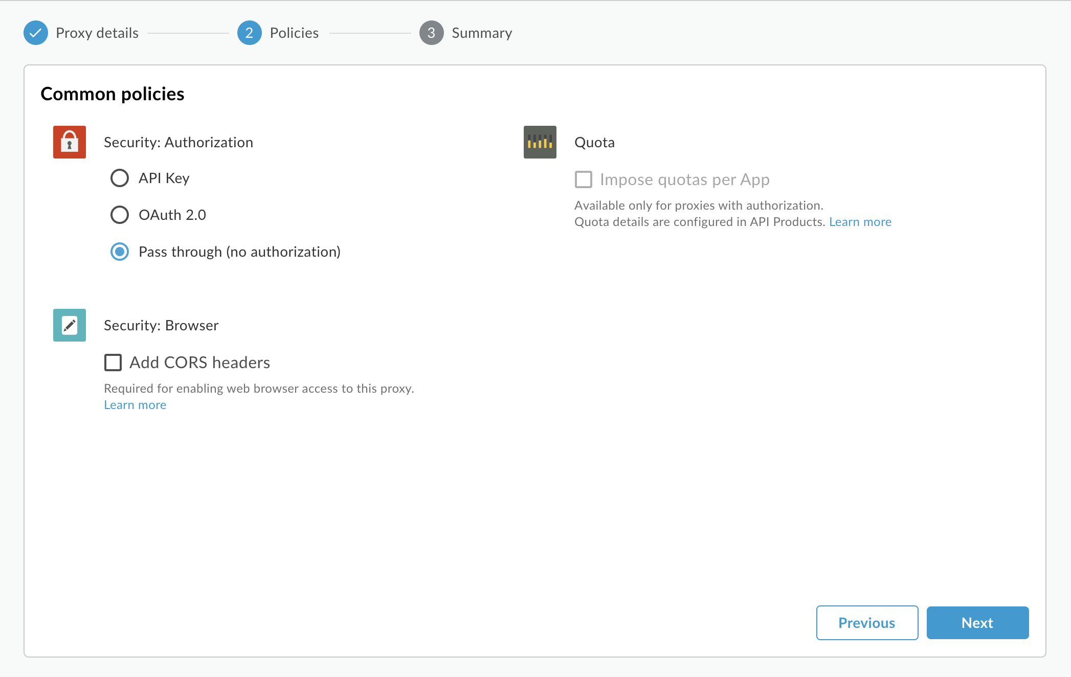Enable Impose quotas per App checkbox
1071x677 pixels.
pos(584,178)
